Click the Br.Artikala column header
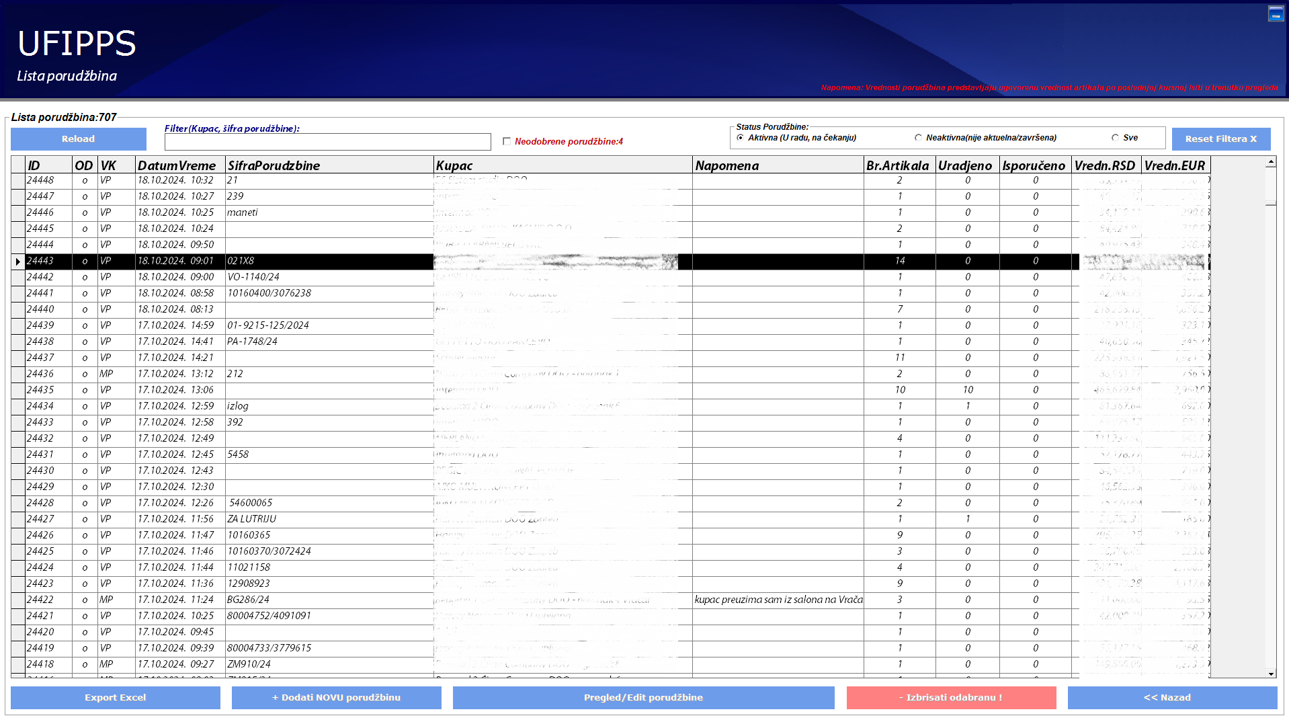 [x=899, y=165]
